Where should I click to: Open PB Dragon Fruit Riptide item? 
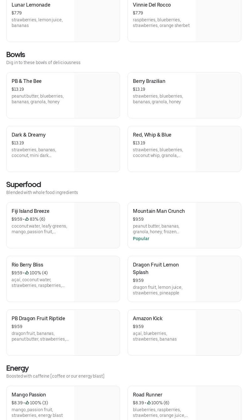point(38,318)
